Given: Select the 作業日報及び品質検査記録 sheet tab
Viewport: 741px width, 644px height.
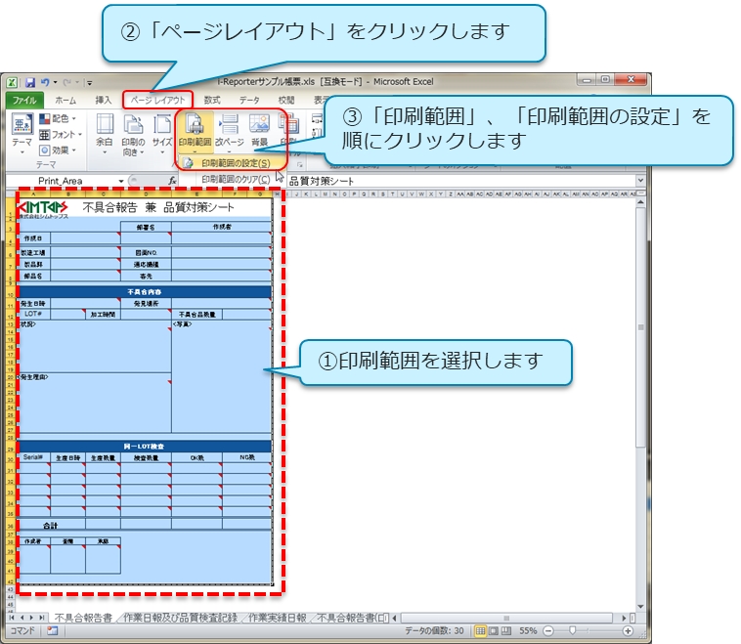Looking at the screenshot, I should point(181,618).
